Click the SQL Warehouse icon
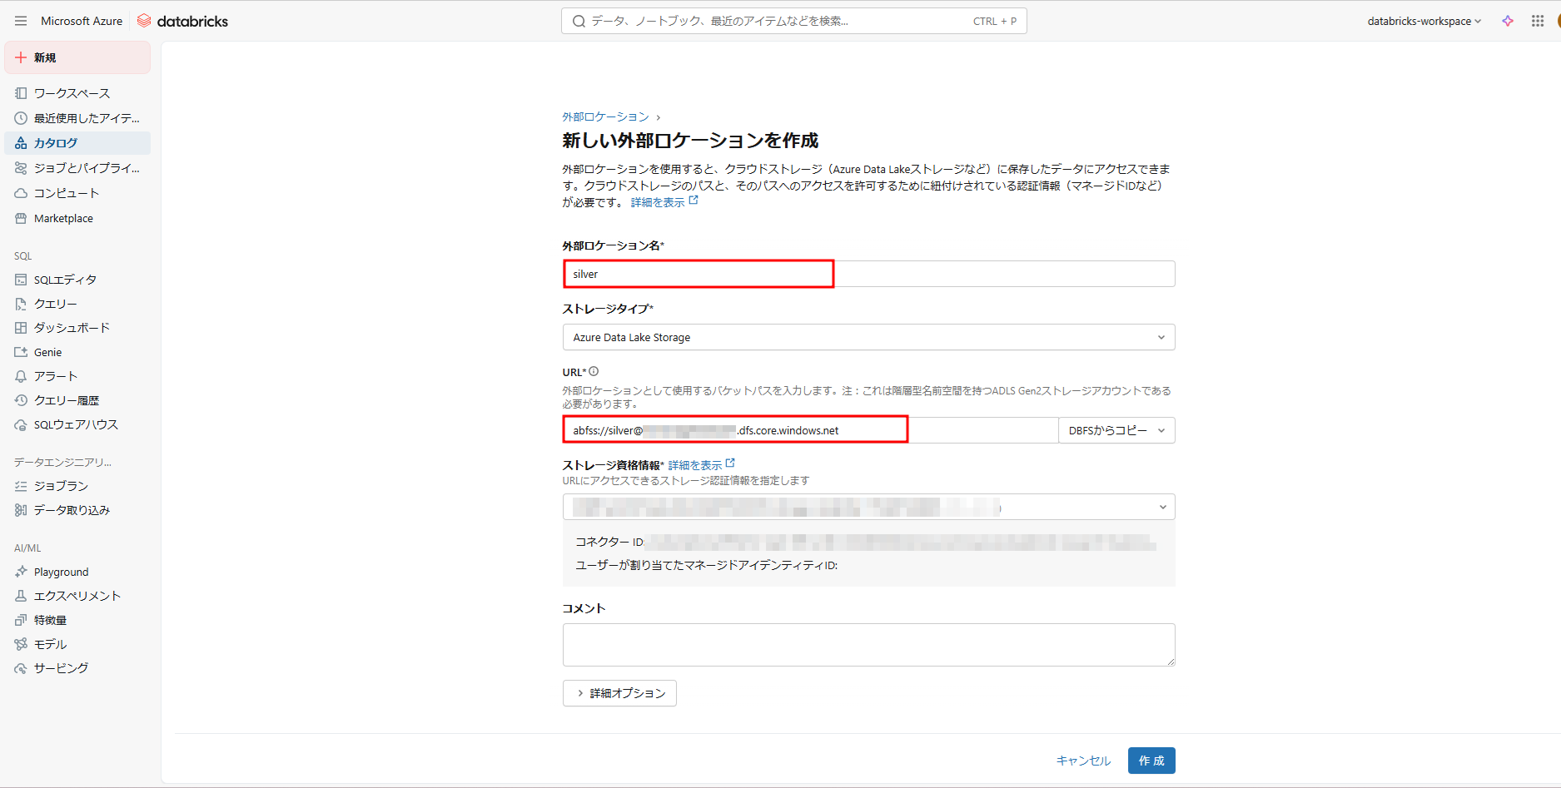This screenshot has height=788, width=1561. pos(21,425)
